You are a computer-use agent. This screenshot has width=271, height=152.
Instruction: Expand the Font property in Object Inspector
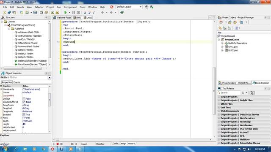coord(1,118)
